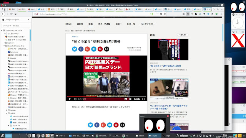Reload the page in Firefox

point(11,14)
